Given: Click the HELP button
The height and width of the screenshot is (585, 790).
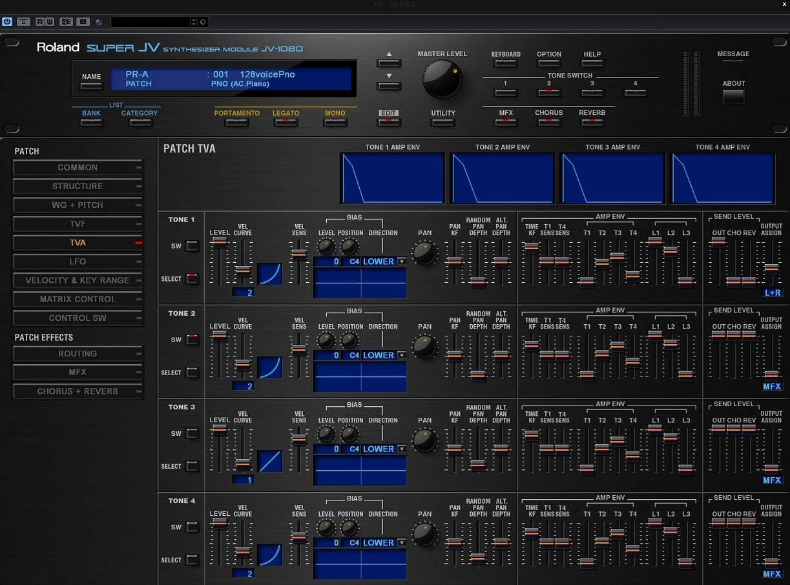Looking at the screenshot, I should (x=592, y=63).
